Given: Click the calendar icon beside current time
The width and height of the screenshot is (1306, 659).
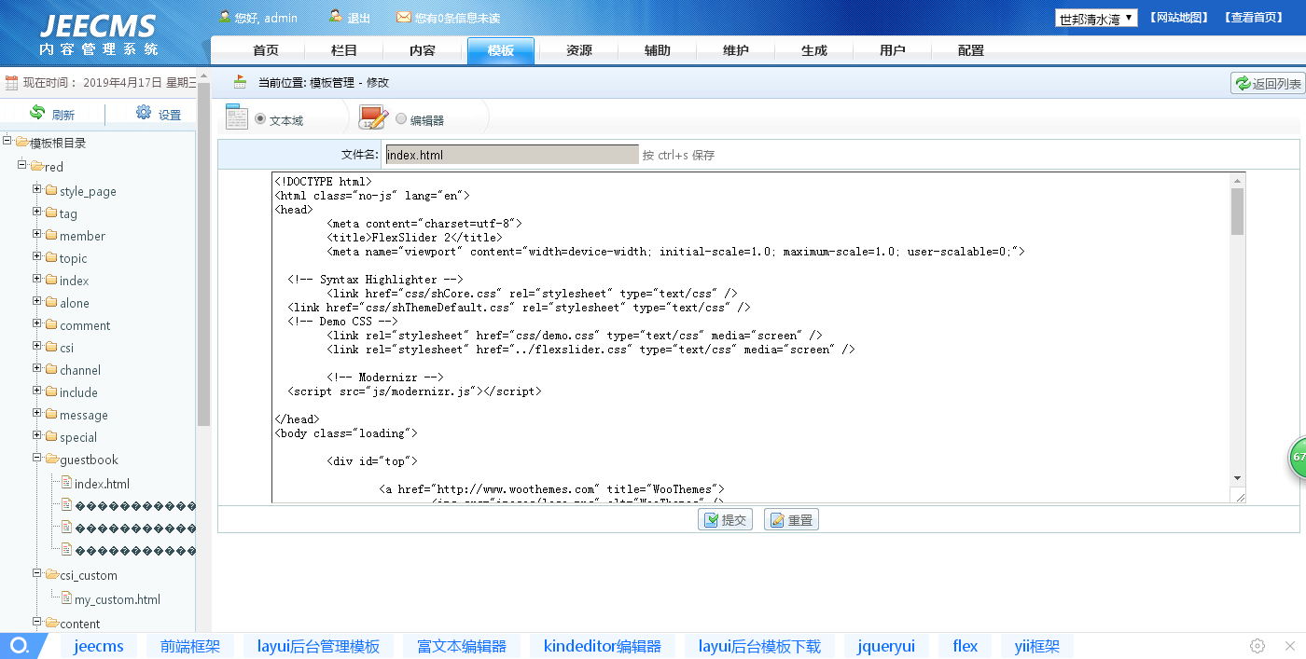Looking at the screenshot, I should point(12,82).
